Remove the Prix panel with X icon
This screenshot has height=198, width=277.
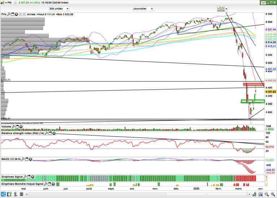[16, 14]
